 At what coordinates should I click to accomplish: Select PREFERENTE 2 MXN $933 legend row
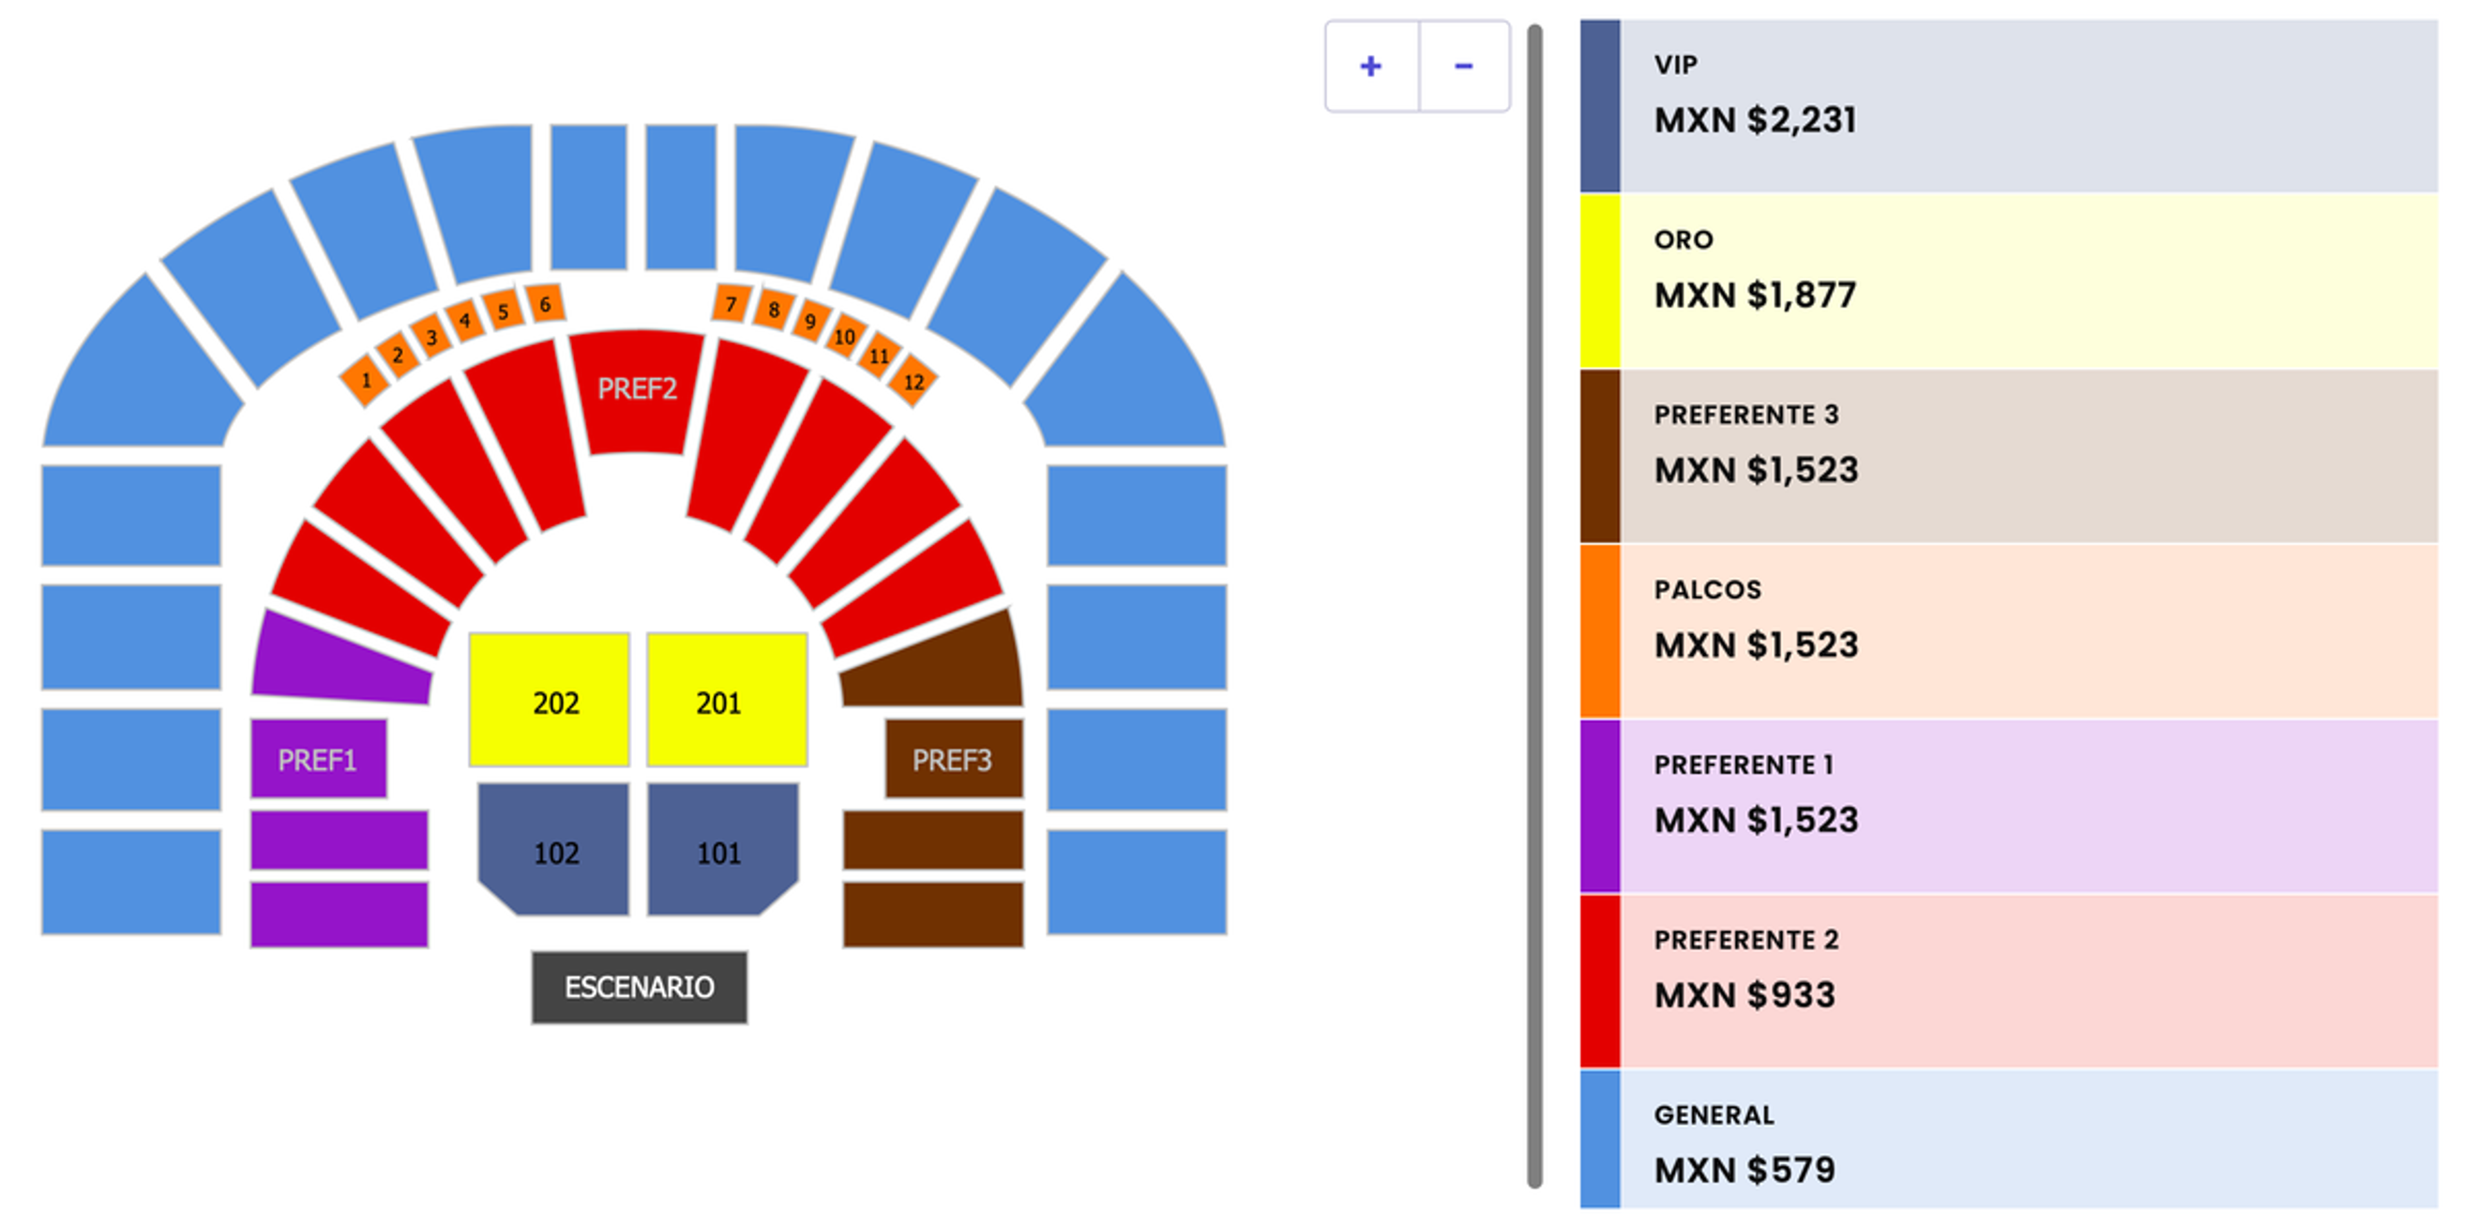(x=2009, y=981)
